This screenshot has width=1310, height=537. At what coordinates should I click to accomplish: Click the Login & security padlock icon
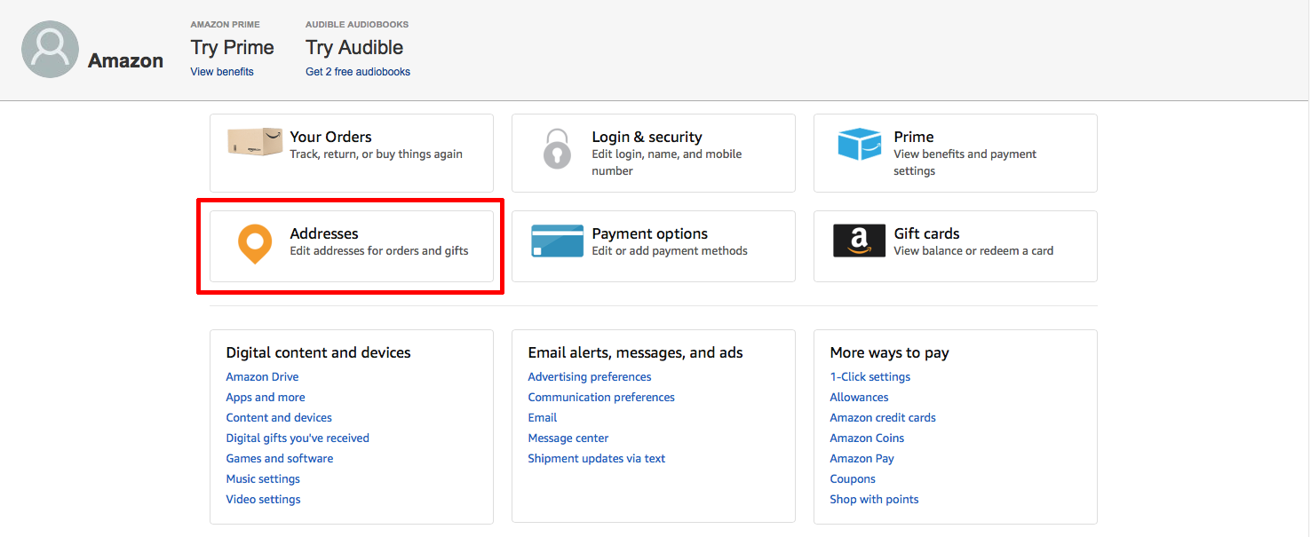pyautogui.click(x=557, y=149)
